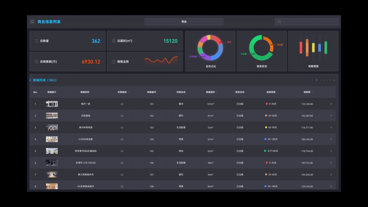This screenshot has height=207, width=368.
Task: Click the search magnifier icon
Action: [279, 22]
